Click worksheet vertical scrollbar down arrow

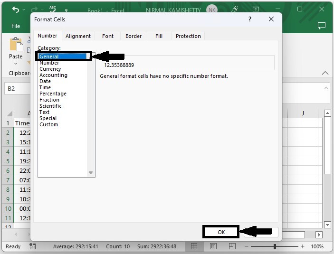click(x=327, y=225)
